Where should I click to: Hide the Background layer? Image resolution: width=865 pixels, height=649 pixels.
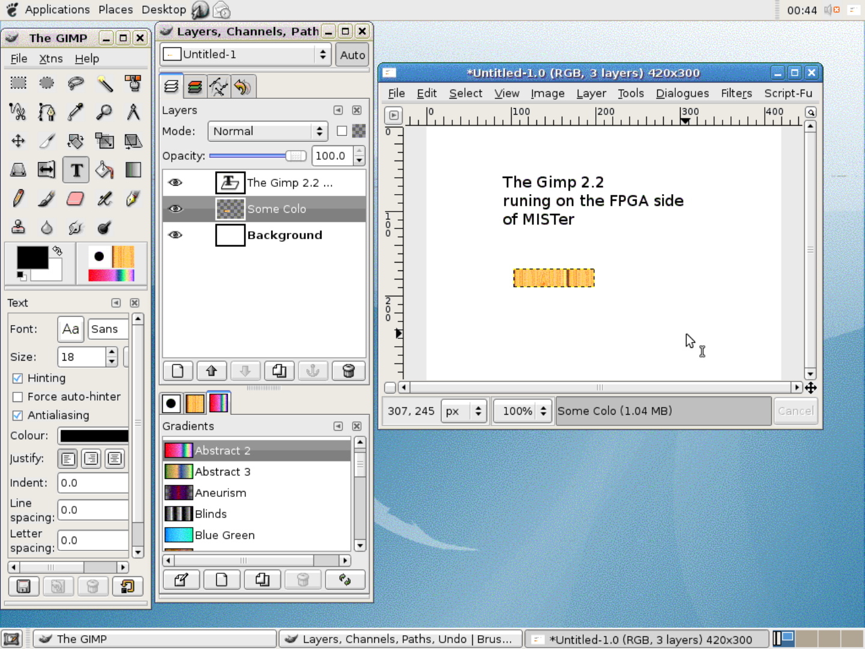click(x=175, y=235)
